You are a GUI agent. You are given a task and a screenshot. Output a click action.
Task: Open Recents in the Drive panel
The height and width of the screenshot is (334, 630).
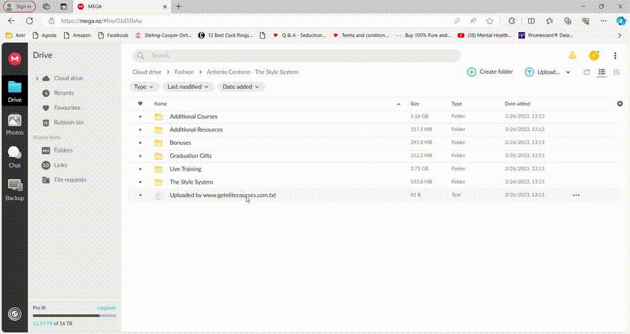(63, 93)
